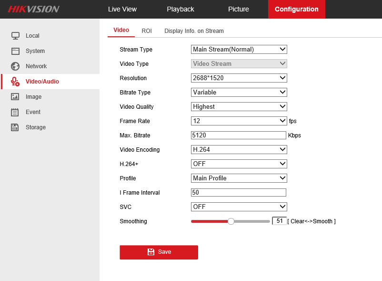Viewport: 382px width, 281px height.
Task: Click the Max. Bitrate input field
Action: pos(238,135)
